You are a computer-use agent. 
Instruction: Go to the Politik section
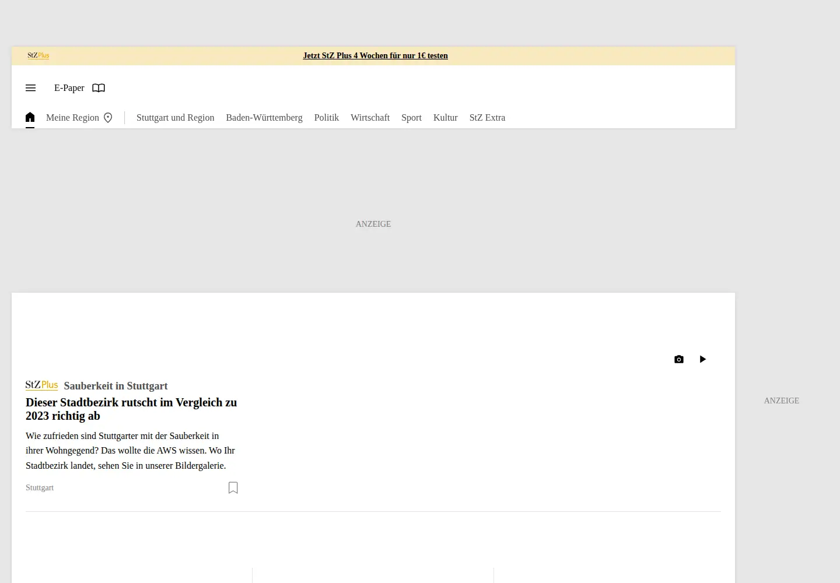point(327,118)
